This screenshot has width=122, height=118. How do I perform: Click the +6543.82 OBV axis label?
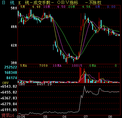click(9, 86)
